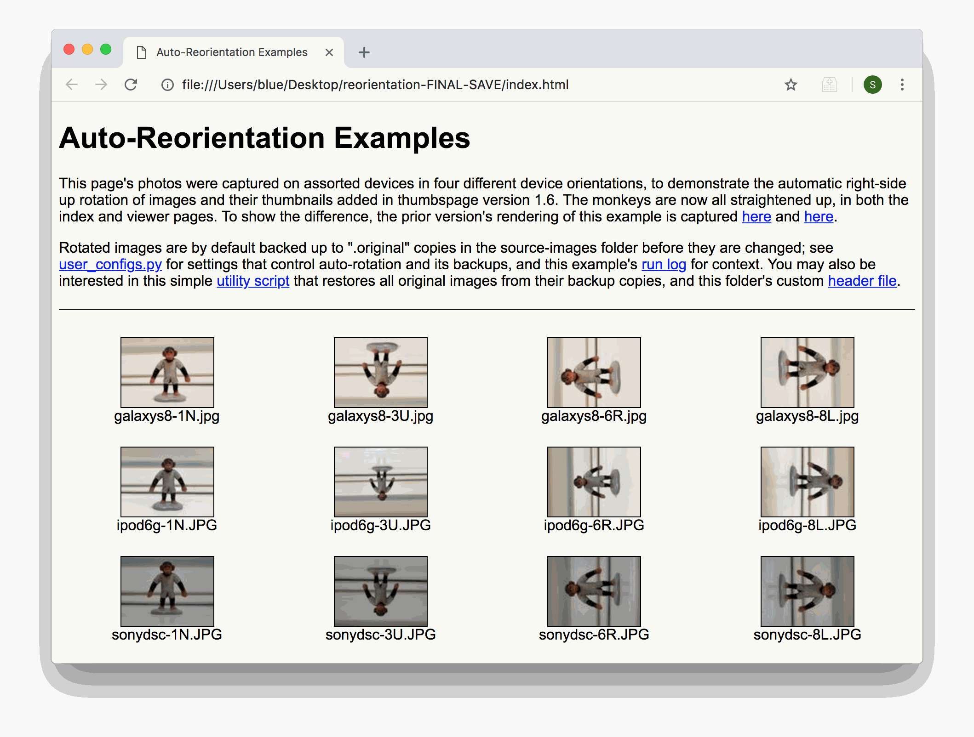The image size is (974, 737).
Task: Open the green S profile avatar
Action: click(872, 85)
